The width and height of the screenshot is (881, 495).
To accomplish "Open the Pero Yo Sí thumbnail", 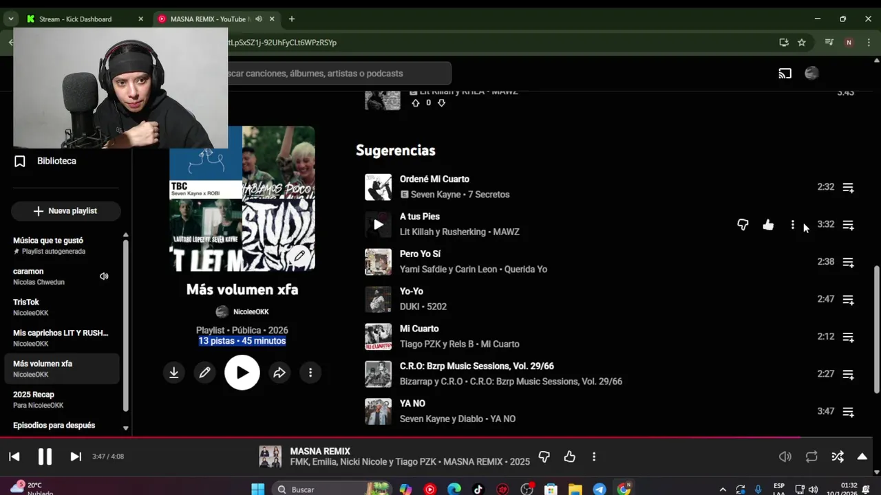I will (x=378, y=262).
